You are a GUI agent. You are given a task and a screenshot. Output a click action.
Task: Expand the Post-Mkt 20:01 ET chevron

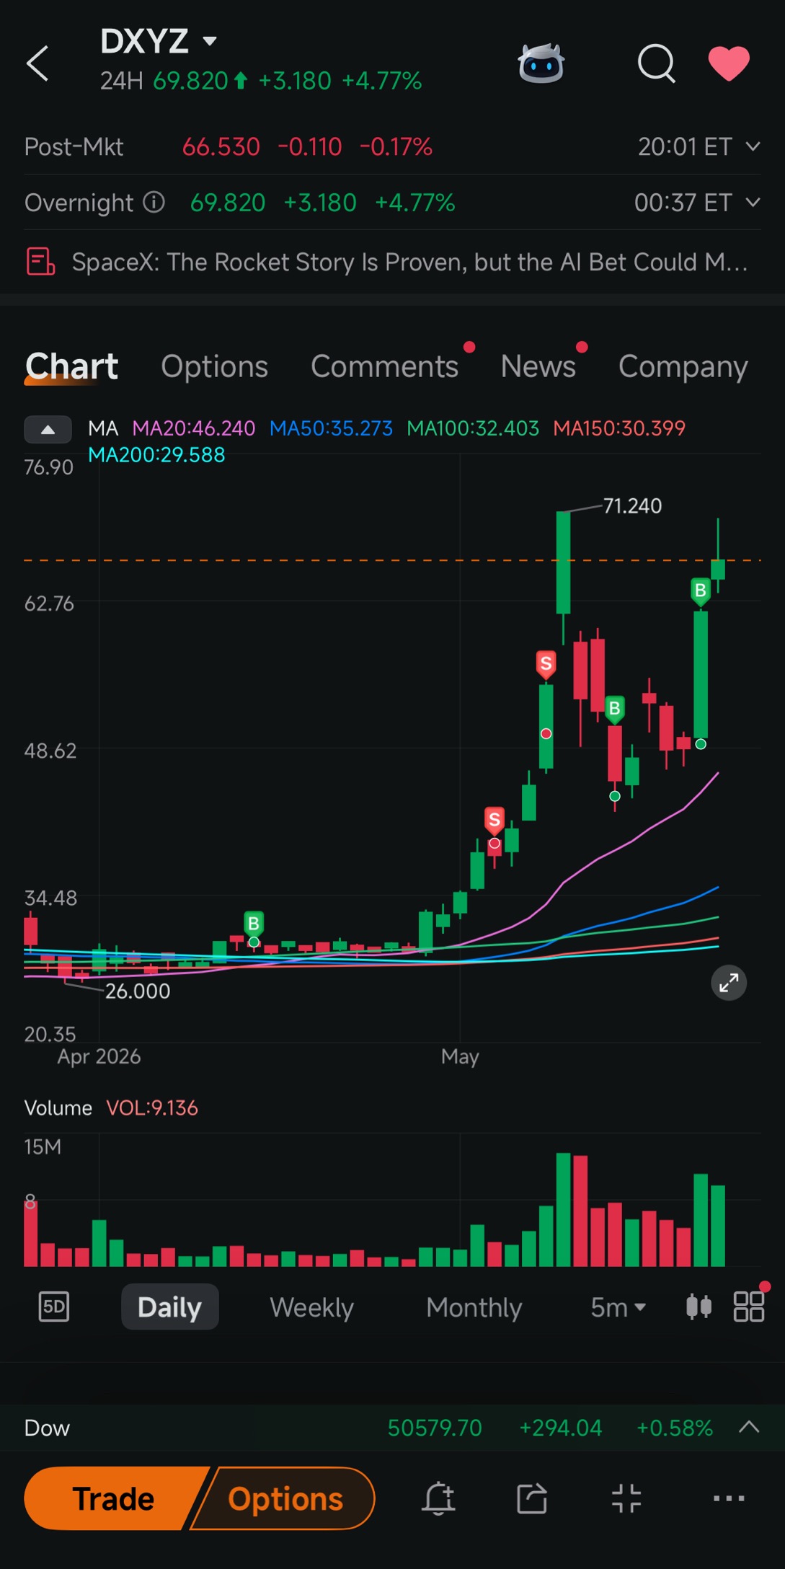click(x=753, y=147)
